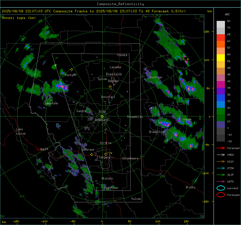
Task: Click the Olds town label
Action: 102,111
